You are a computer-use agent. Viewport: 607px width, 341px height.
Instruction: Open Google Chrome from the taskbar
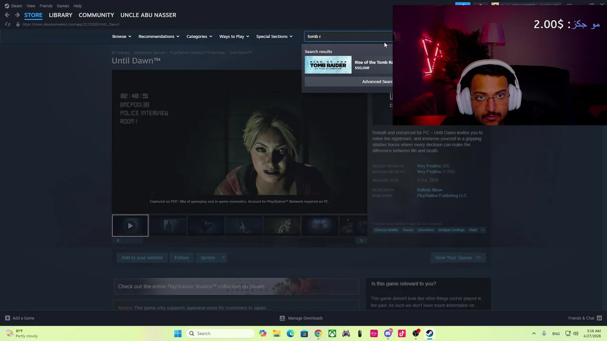(x=318, y=333)
